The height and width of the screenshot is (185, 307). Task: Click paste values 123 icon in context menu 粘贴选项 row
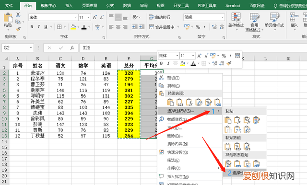180,103
